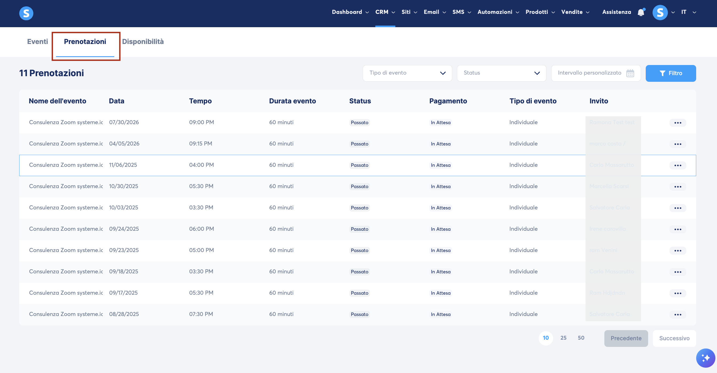Viewport: 717px width, 373px height.
Task: Open three-dot menu for 08/28/2025 booking
Action: tap(678, 315)
